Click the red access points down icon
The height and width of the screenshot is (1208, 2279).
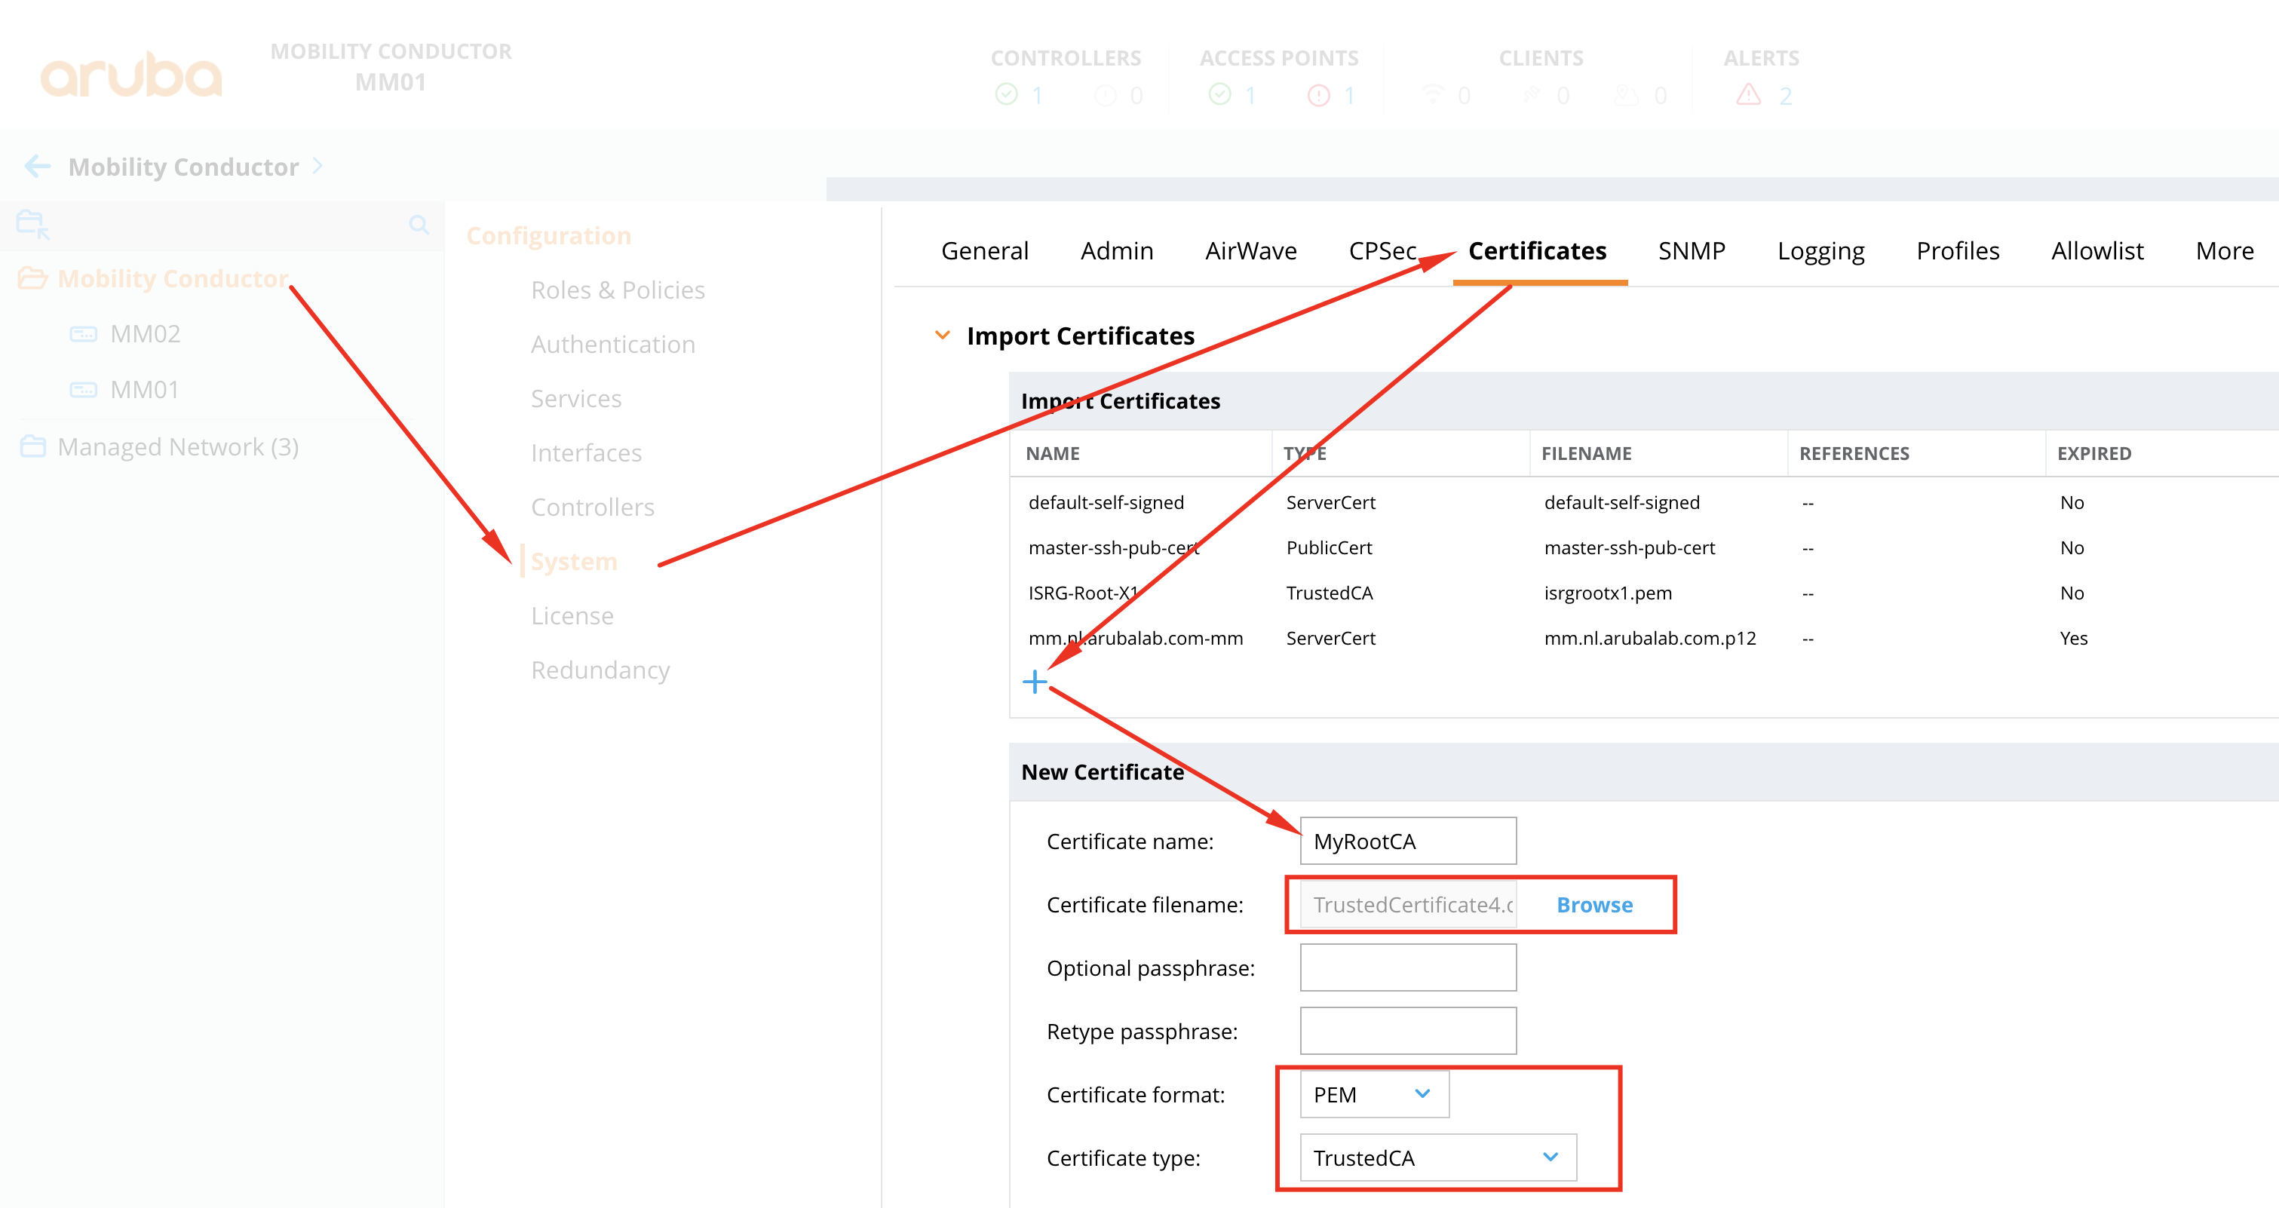tap(1318, 94)
